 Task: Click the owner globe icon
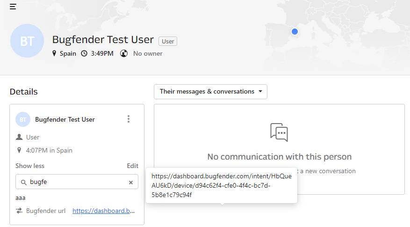tap(124, 53)
